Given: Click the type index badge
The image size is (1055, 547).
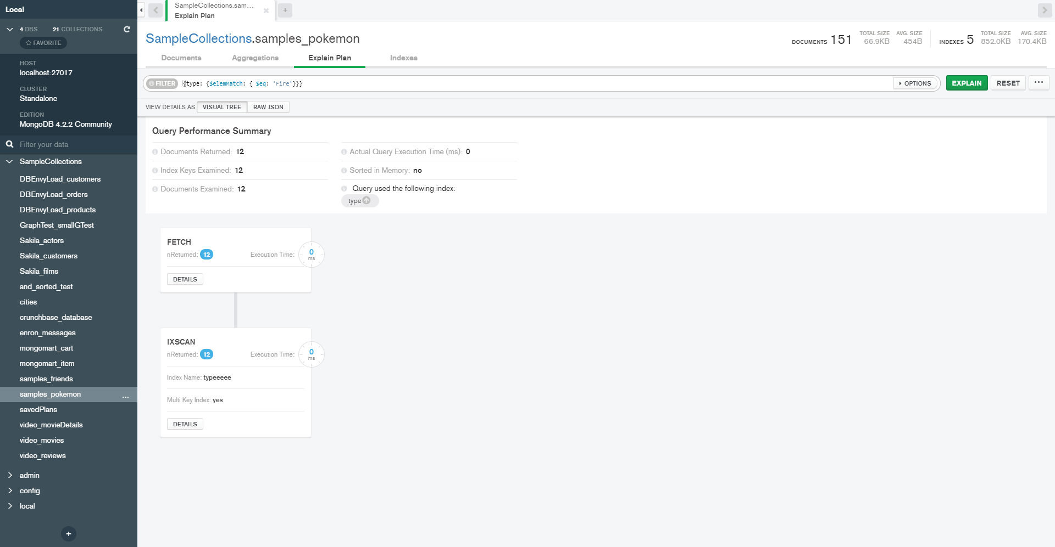Looking at the screenshot, I should pos(360,201).
